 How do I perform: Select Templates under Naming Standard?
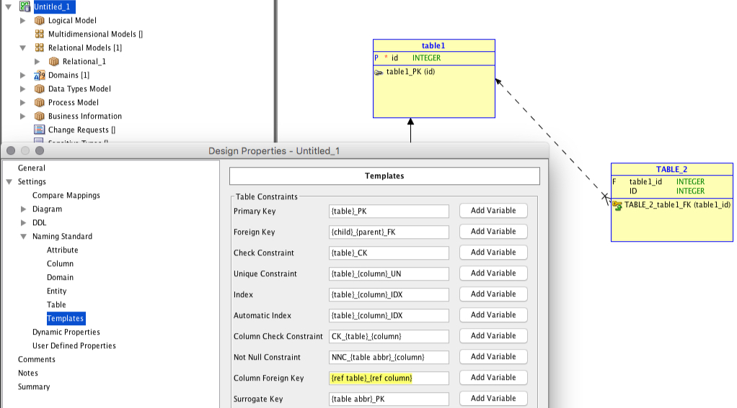(x=66, y=319)
